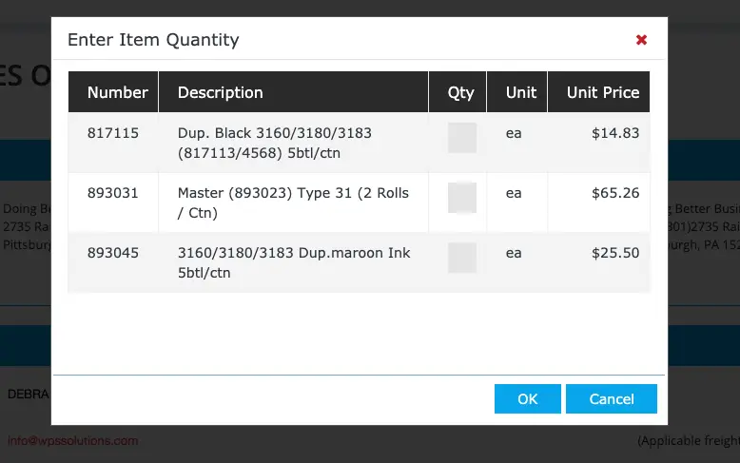The image size is (740, 463).
Task: Select quantity box for Master Type 31
Action: pos(462,198)
